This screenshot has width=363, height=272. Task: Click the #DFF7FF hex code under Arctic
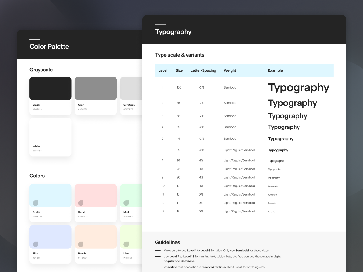tap(37, 217)
